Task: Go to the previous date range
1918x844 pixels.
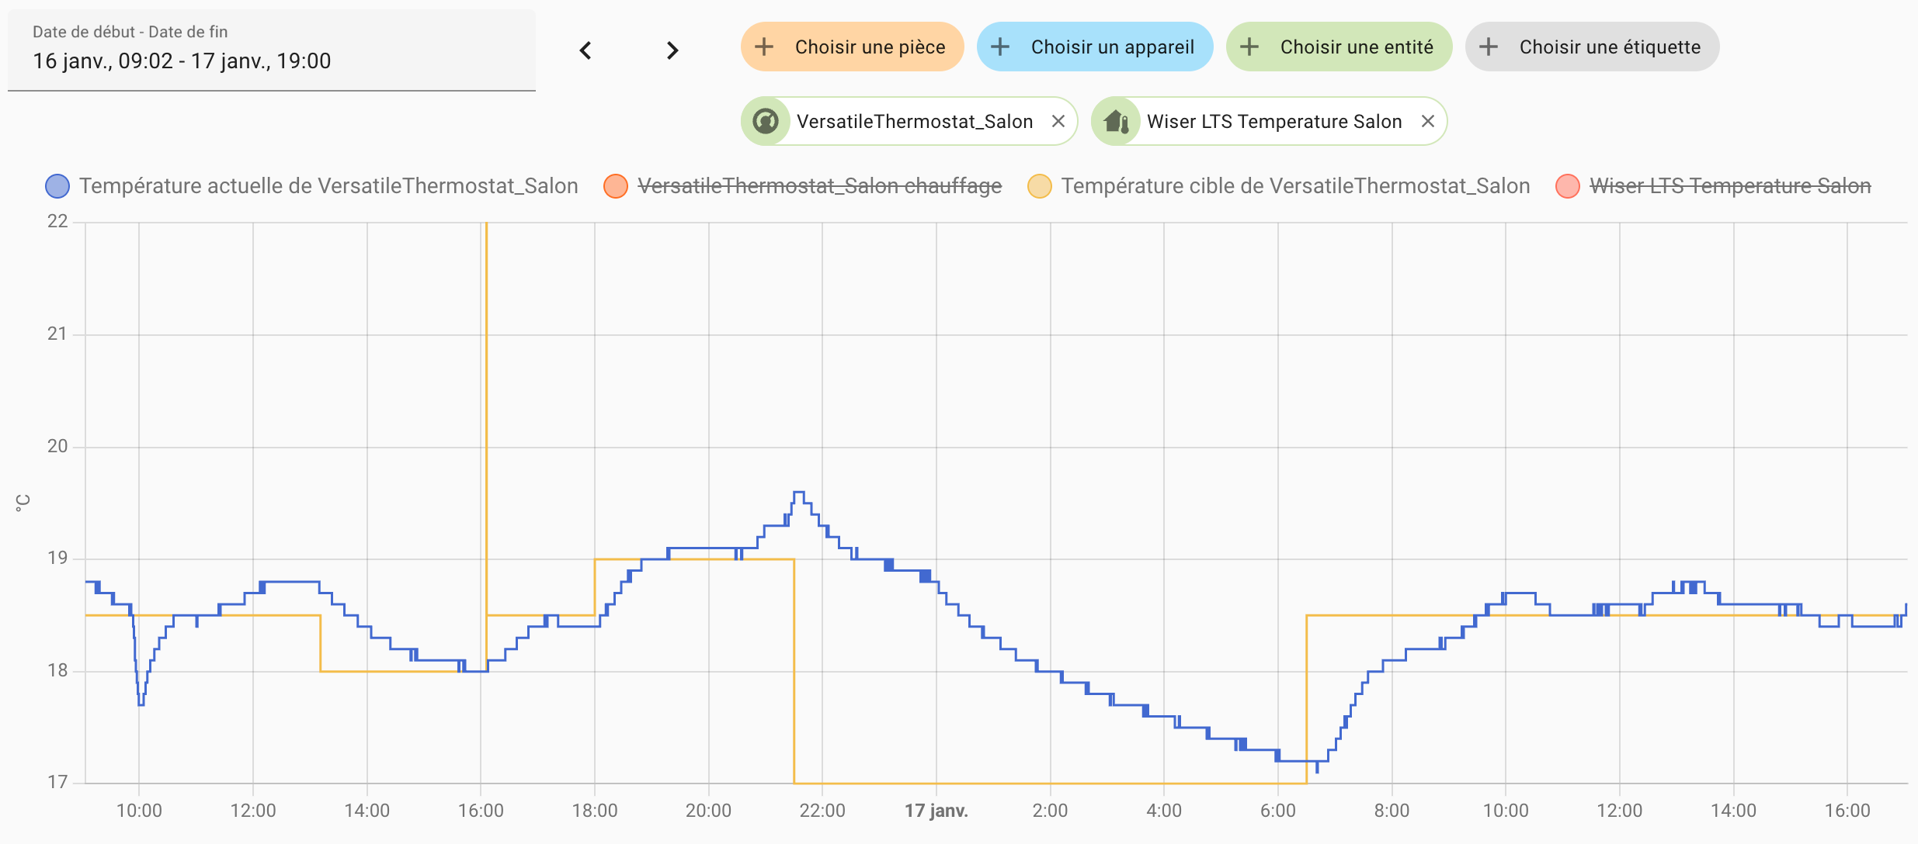Action: [x=585, y=51]
